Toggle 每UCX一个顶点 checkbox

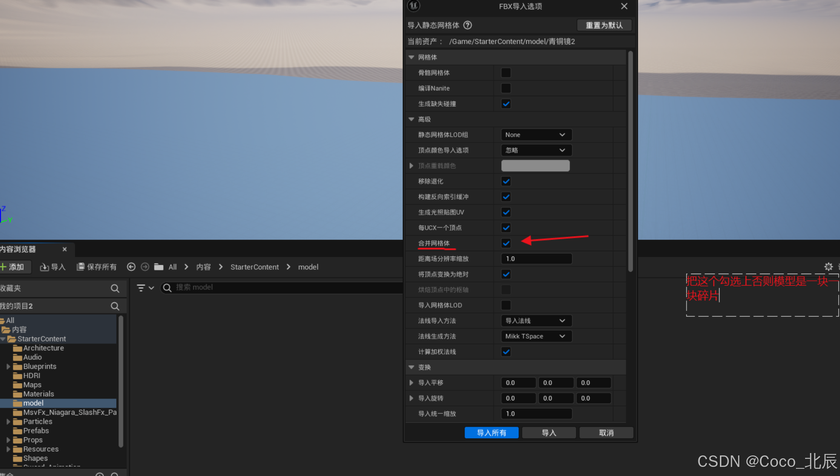pyautogui.click(x=506, y=228)
